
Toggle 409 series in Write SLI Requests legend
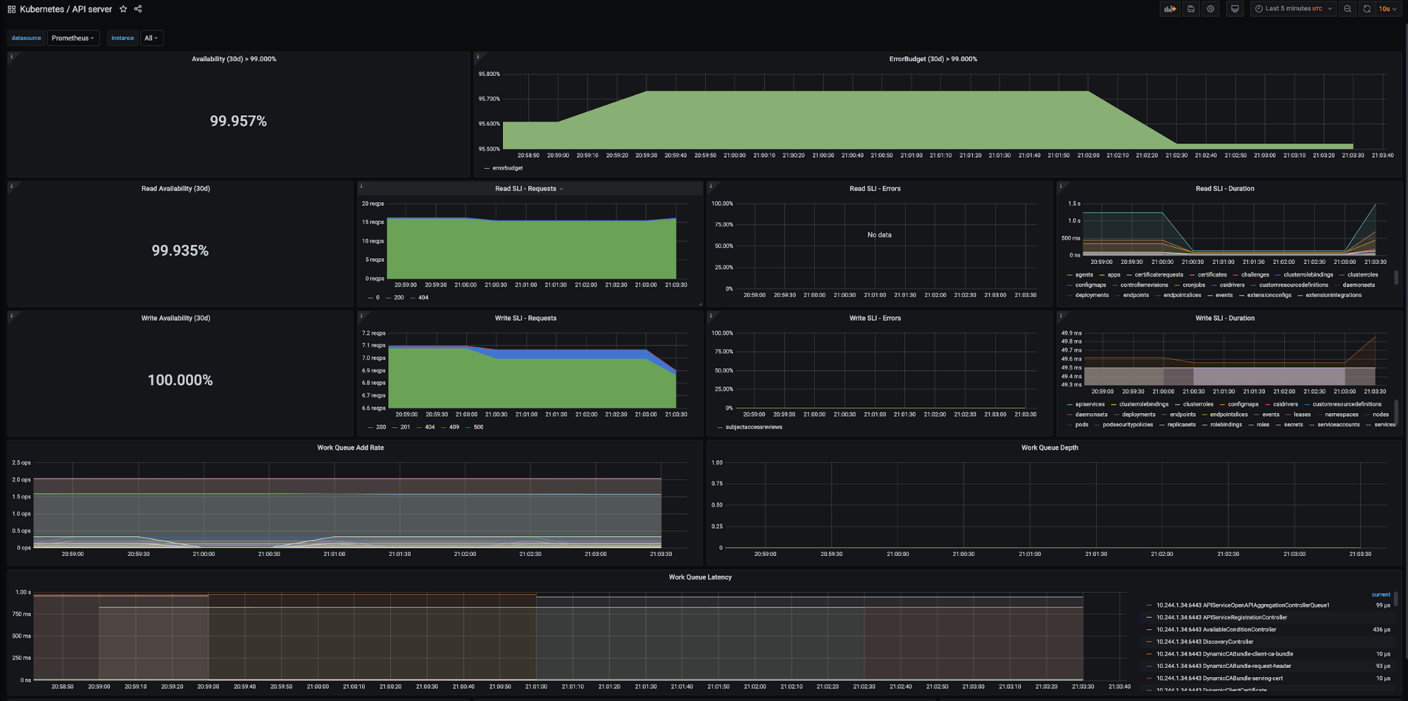click(x=454, y=427)
